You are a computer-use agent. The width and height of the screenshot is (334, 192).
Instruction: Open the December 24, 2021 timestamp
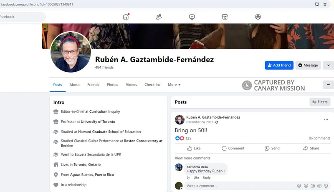pyautogui.click(x=200, y=122)
